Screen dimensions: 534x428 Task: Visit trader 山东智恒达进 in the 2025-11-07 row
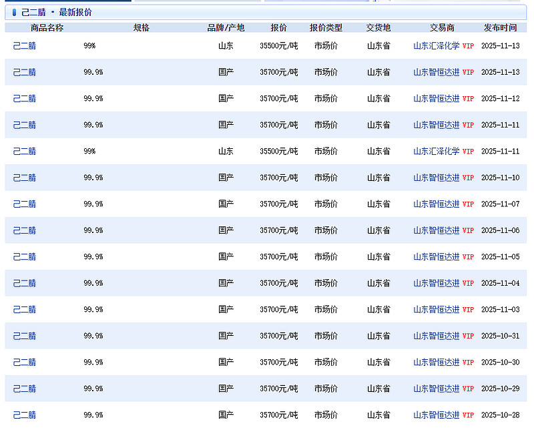coord(437,204)
